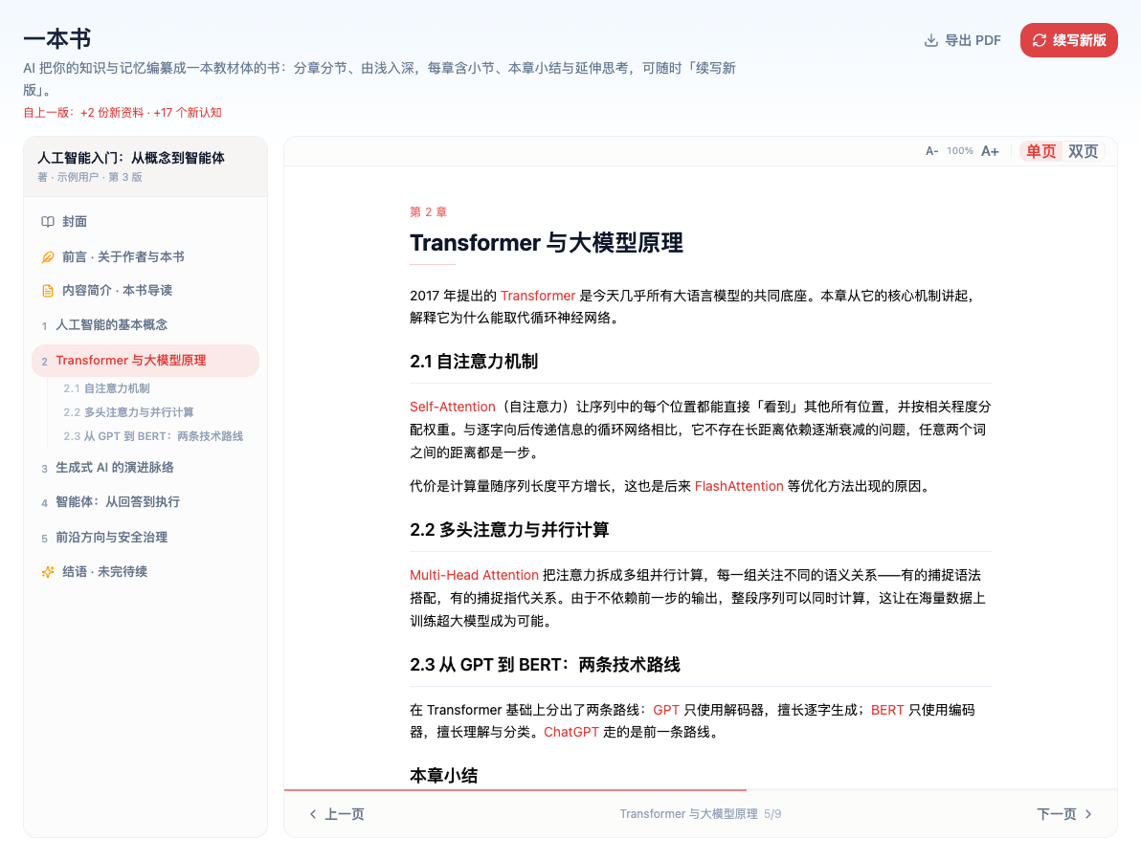Click the page indicator Transformer 与大模型原理 5/9
This screenshot has width=1141, height=861.
701,814
